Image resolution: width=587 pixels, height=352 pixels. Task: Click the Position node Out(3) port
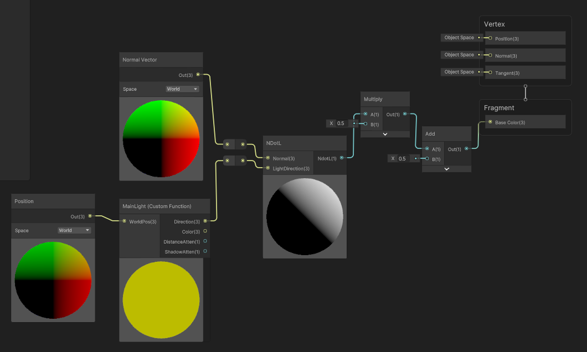tap(90, 216)
